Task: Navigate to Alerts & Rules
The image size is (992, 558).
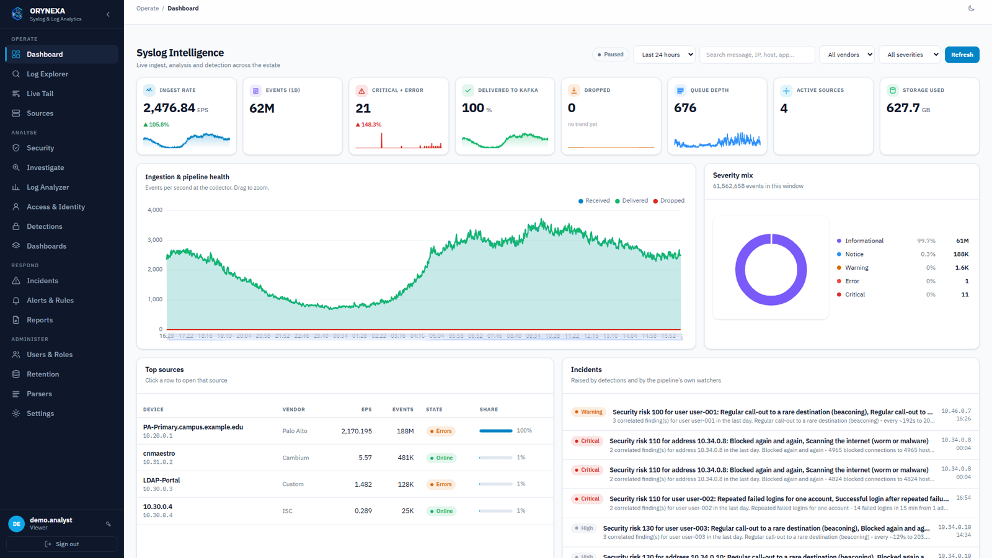Action: click(x=62, y=301)
